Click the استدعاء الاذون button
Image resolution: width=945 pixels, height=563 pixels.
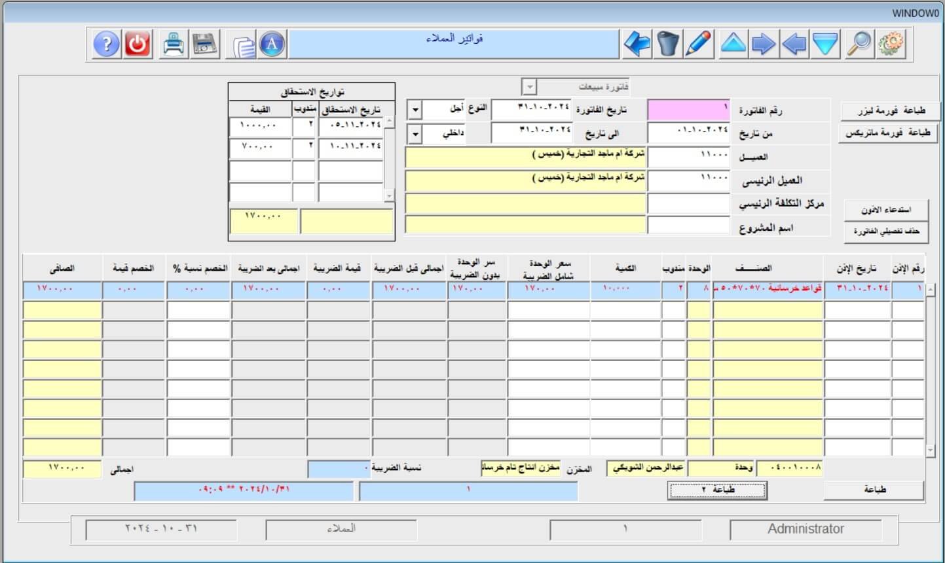(886, 210)
